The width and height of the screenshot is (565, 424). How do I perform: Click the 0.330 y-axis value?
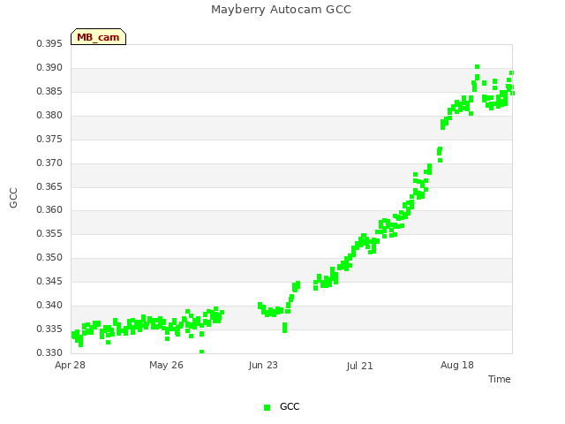coord(49,352)
